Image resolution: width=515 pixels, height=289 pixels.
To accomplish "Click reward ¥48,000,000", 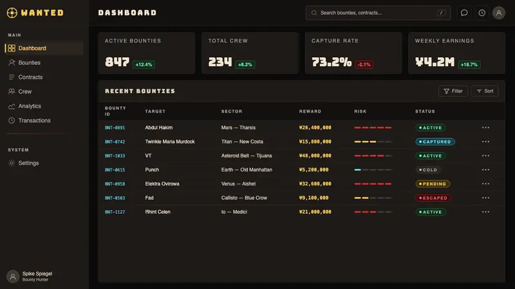I will tap(315, 155).
